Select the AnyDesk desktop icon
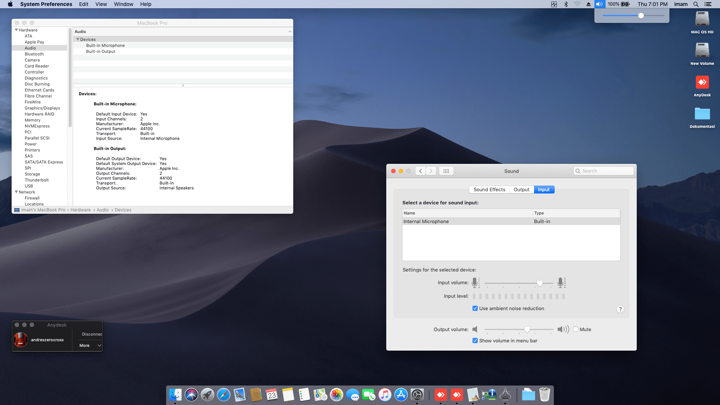 702,85
